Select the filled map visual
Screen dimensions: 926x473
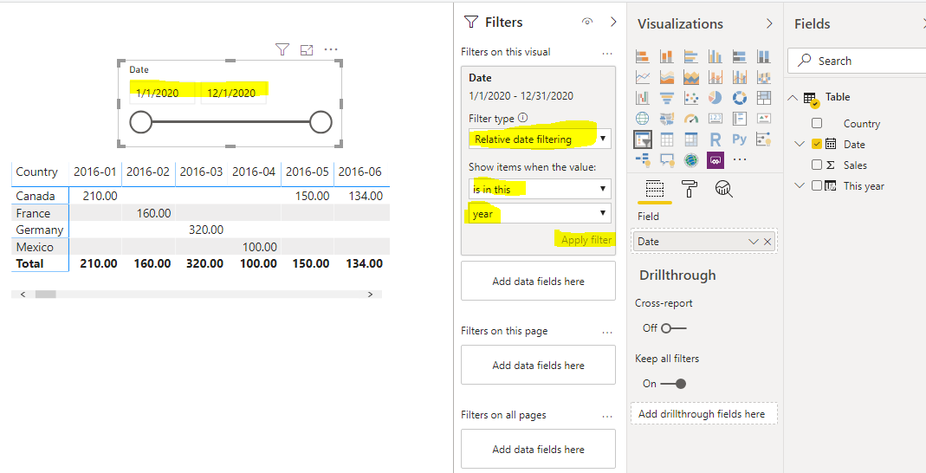pos(667,118)
